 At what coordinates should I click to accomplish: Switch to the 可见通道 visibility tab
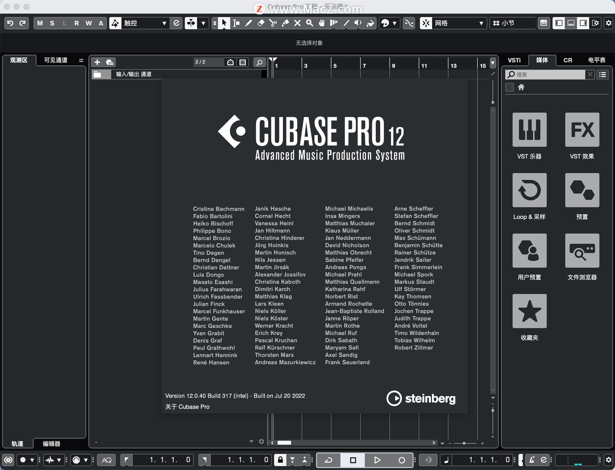(x=56, y=60)
